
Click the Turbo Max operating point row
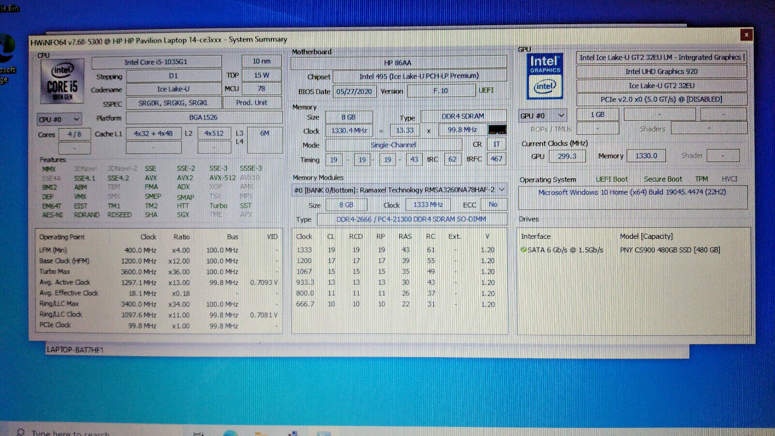(159, 272)
